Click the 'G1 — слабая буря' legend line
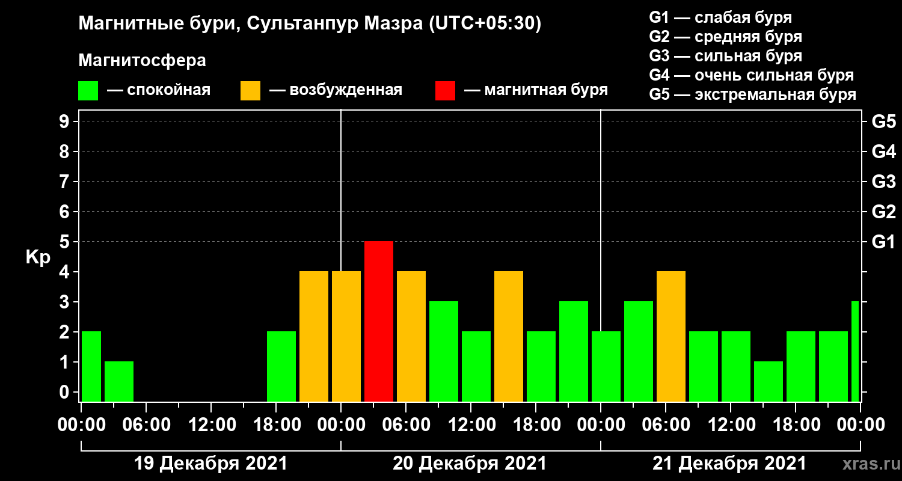Image resolution: width=902 pixels, height=481 pixels. click(x=720, y=17)
